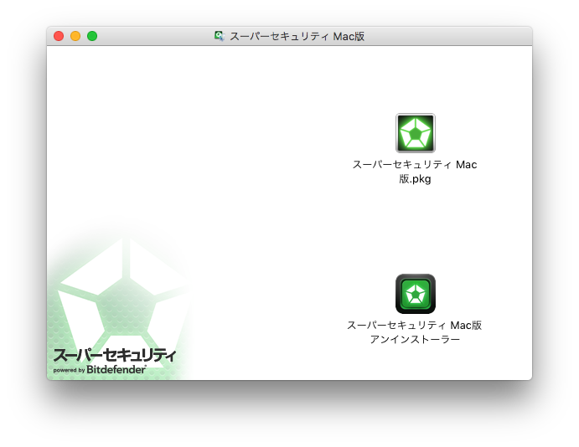Screen dimensions: 579x447
Task: Click the window title スーパーセキュリティ Mac版
Action: coord(297,36)
